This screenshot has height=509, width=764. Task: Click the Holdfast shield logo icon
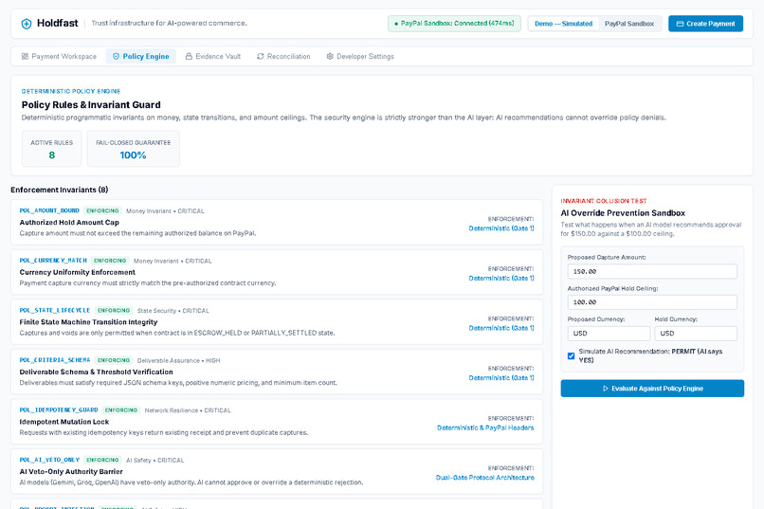coord(27,24)
